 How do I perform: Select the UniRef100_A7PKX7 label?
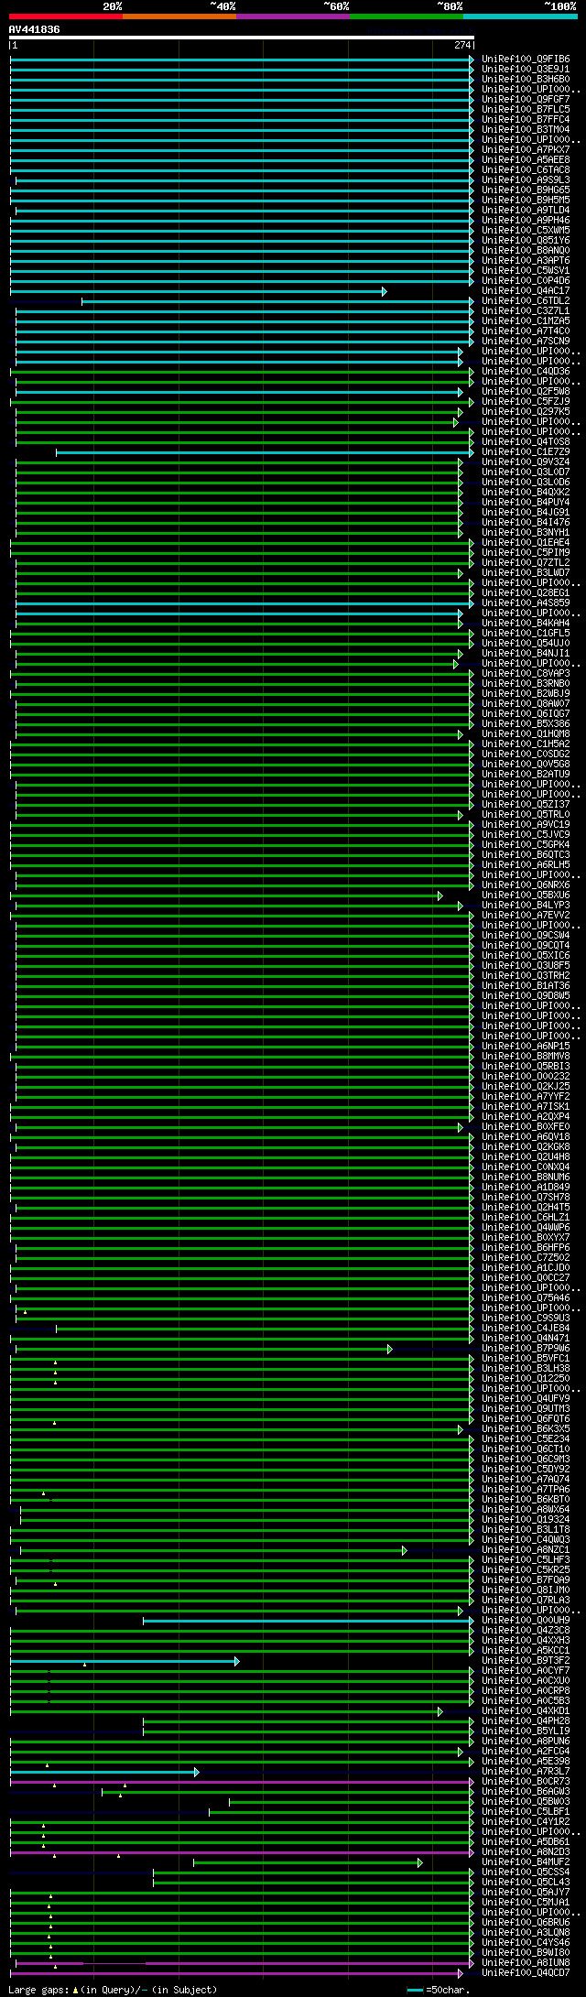click(x=526, y=150)
